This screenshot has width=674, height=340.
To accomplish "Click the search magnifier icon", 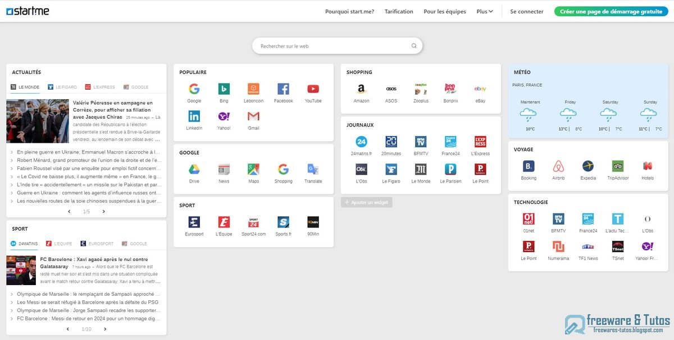I will (414, 46).
